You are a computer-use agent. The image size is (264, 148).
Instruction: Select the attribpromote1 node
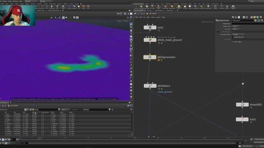tap(150, 57)
